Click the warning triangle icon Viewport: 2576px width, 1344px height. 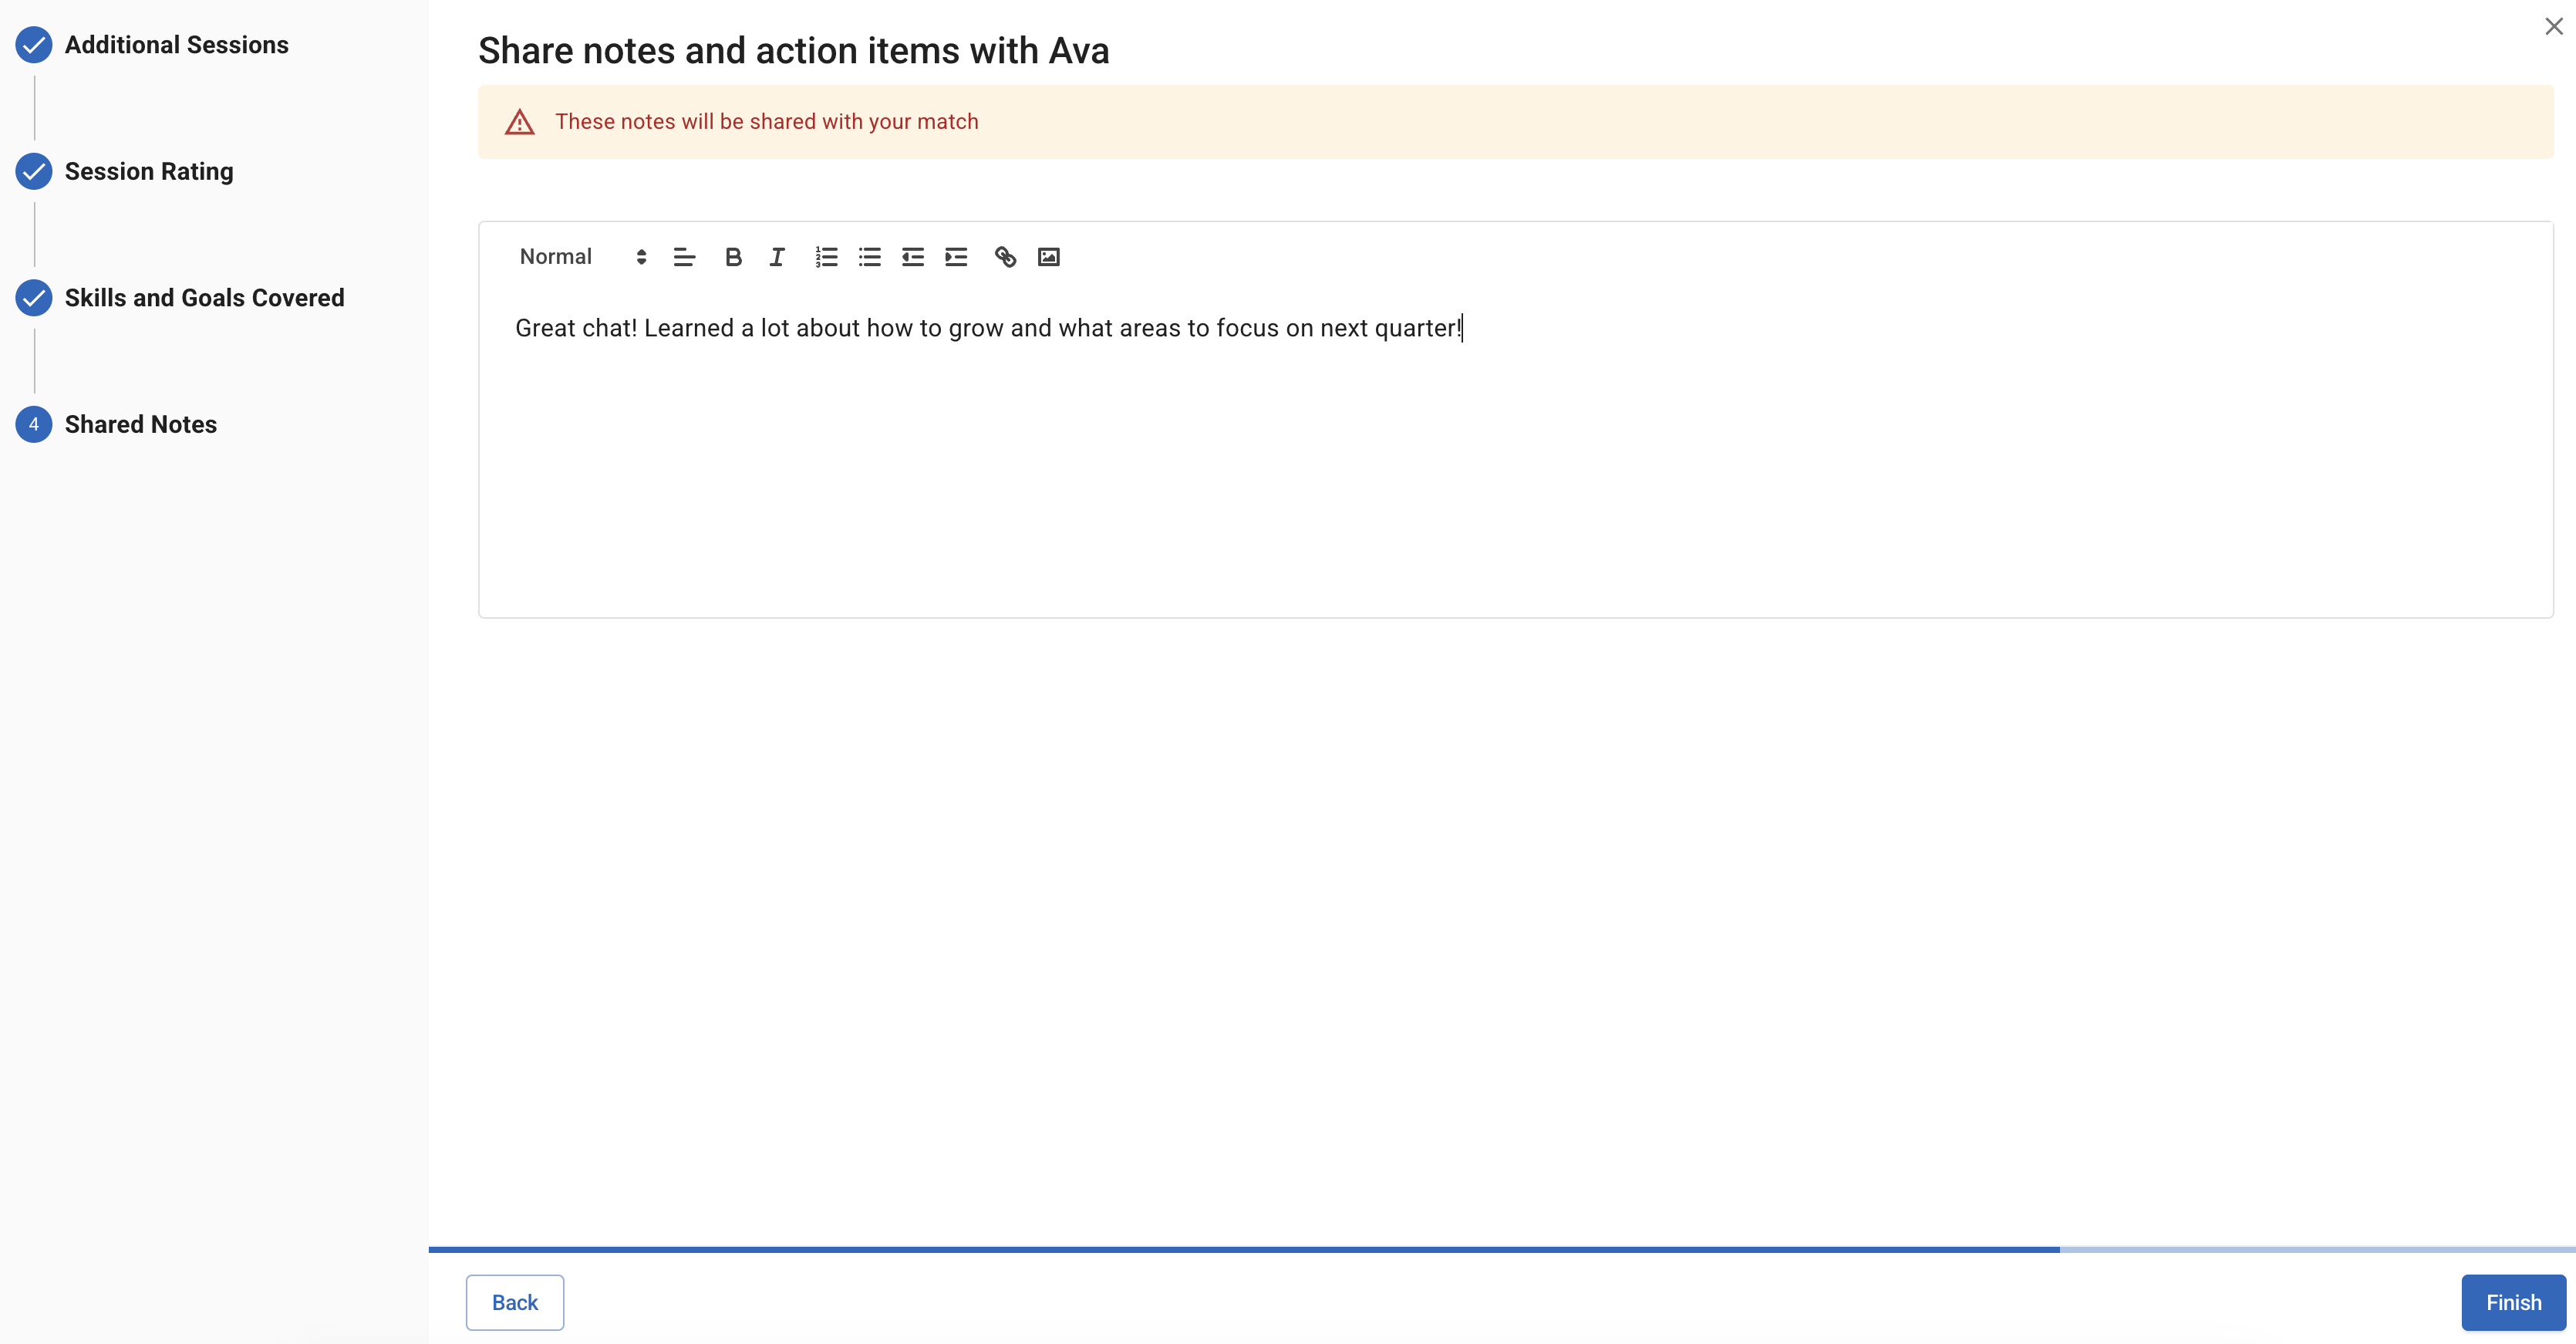(519, 122)
